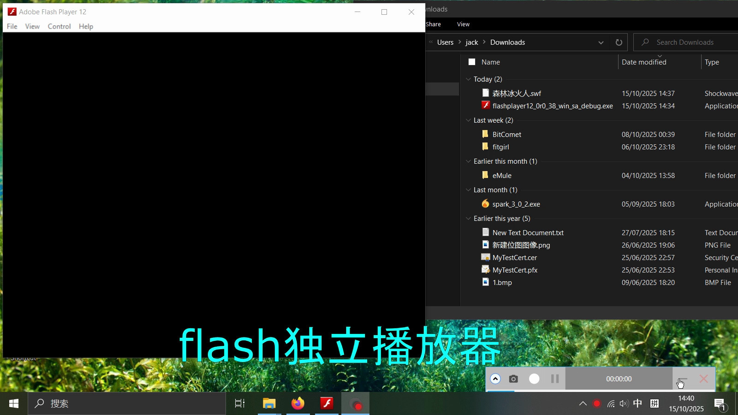The height and width of the screenshot is (415, 738).
Task: Select the MyTestCert.pfx file icon
Action: pos(485,270)
